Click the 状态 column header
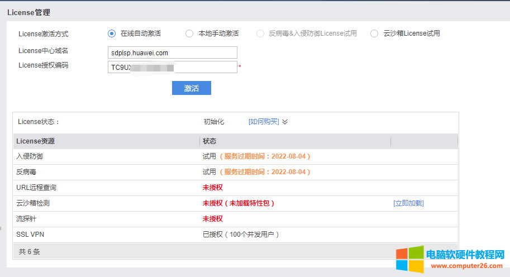Image resolution: width=510 pixels, height=277 pixels. [209, 141]
